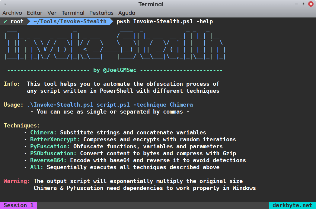Click the Chimera technique name in list

coord(43,133)
